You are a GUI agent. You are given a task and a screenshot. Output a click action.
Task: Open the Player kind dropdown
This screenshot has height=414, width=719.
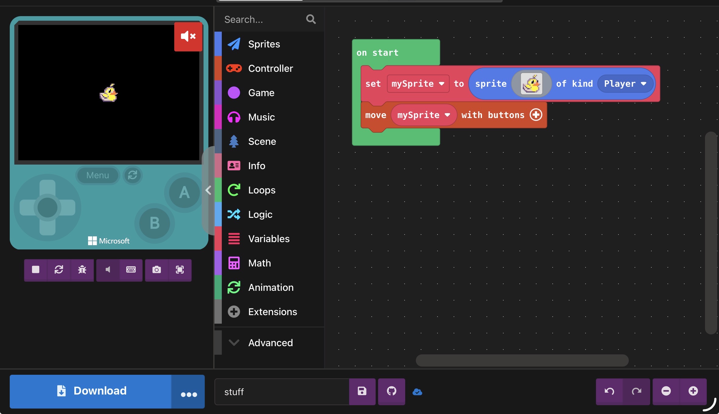(x=625, y=84)
